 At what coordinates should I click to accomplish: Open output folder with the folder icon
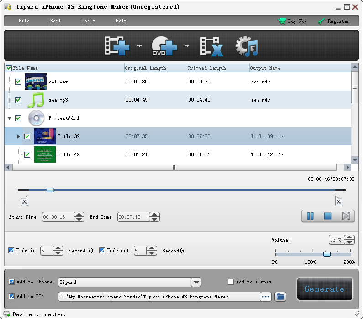pos(280,297)
